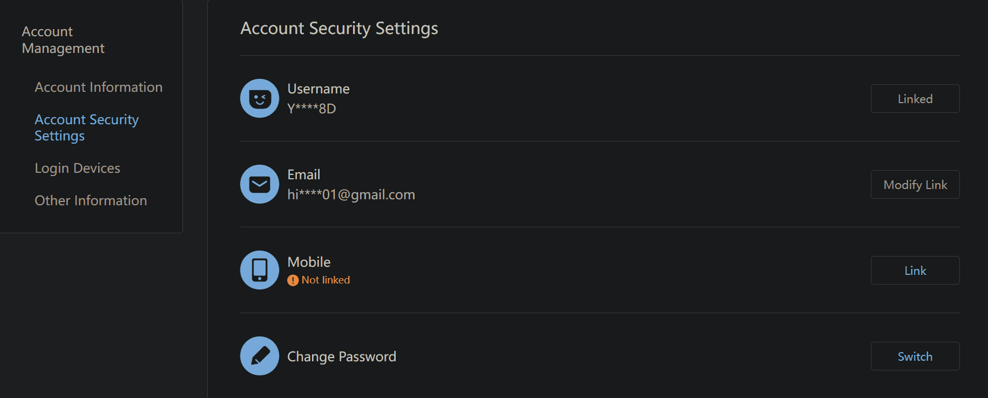988x398 pixels.
Task: Click the Username smiley face icon
Action: (260, 98)
